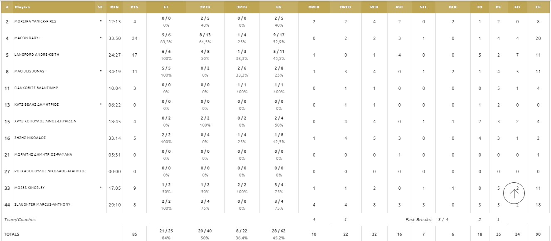Click the 2PTS column header
This screenshot has height=241, width=551.
[x=205, y=7]
